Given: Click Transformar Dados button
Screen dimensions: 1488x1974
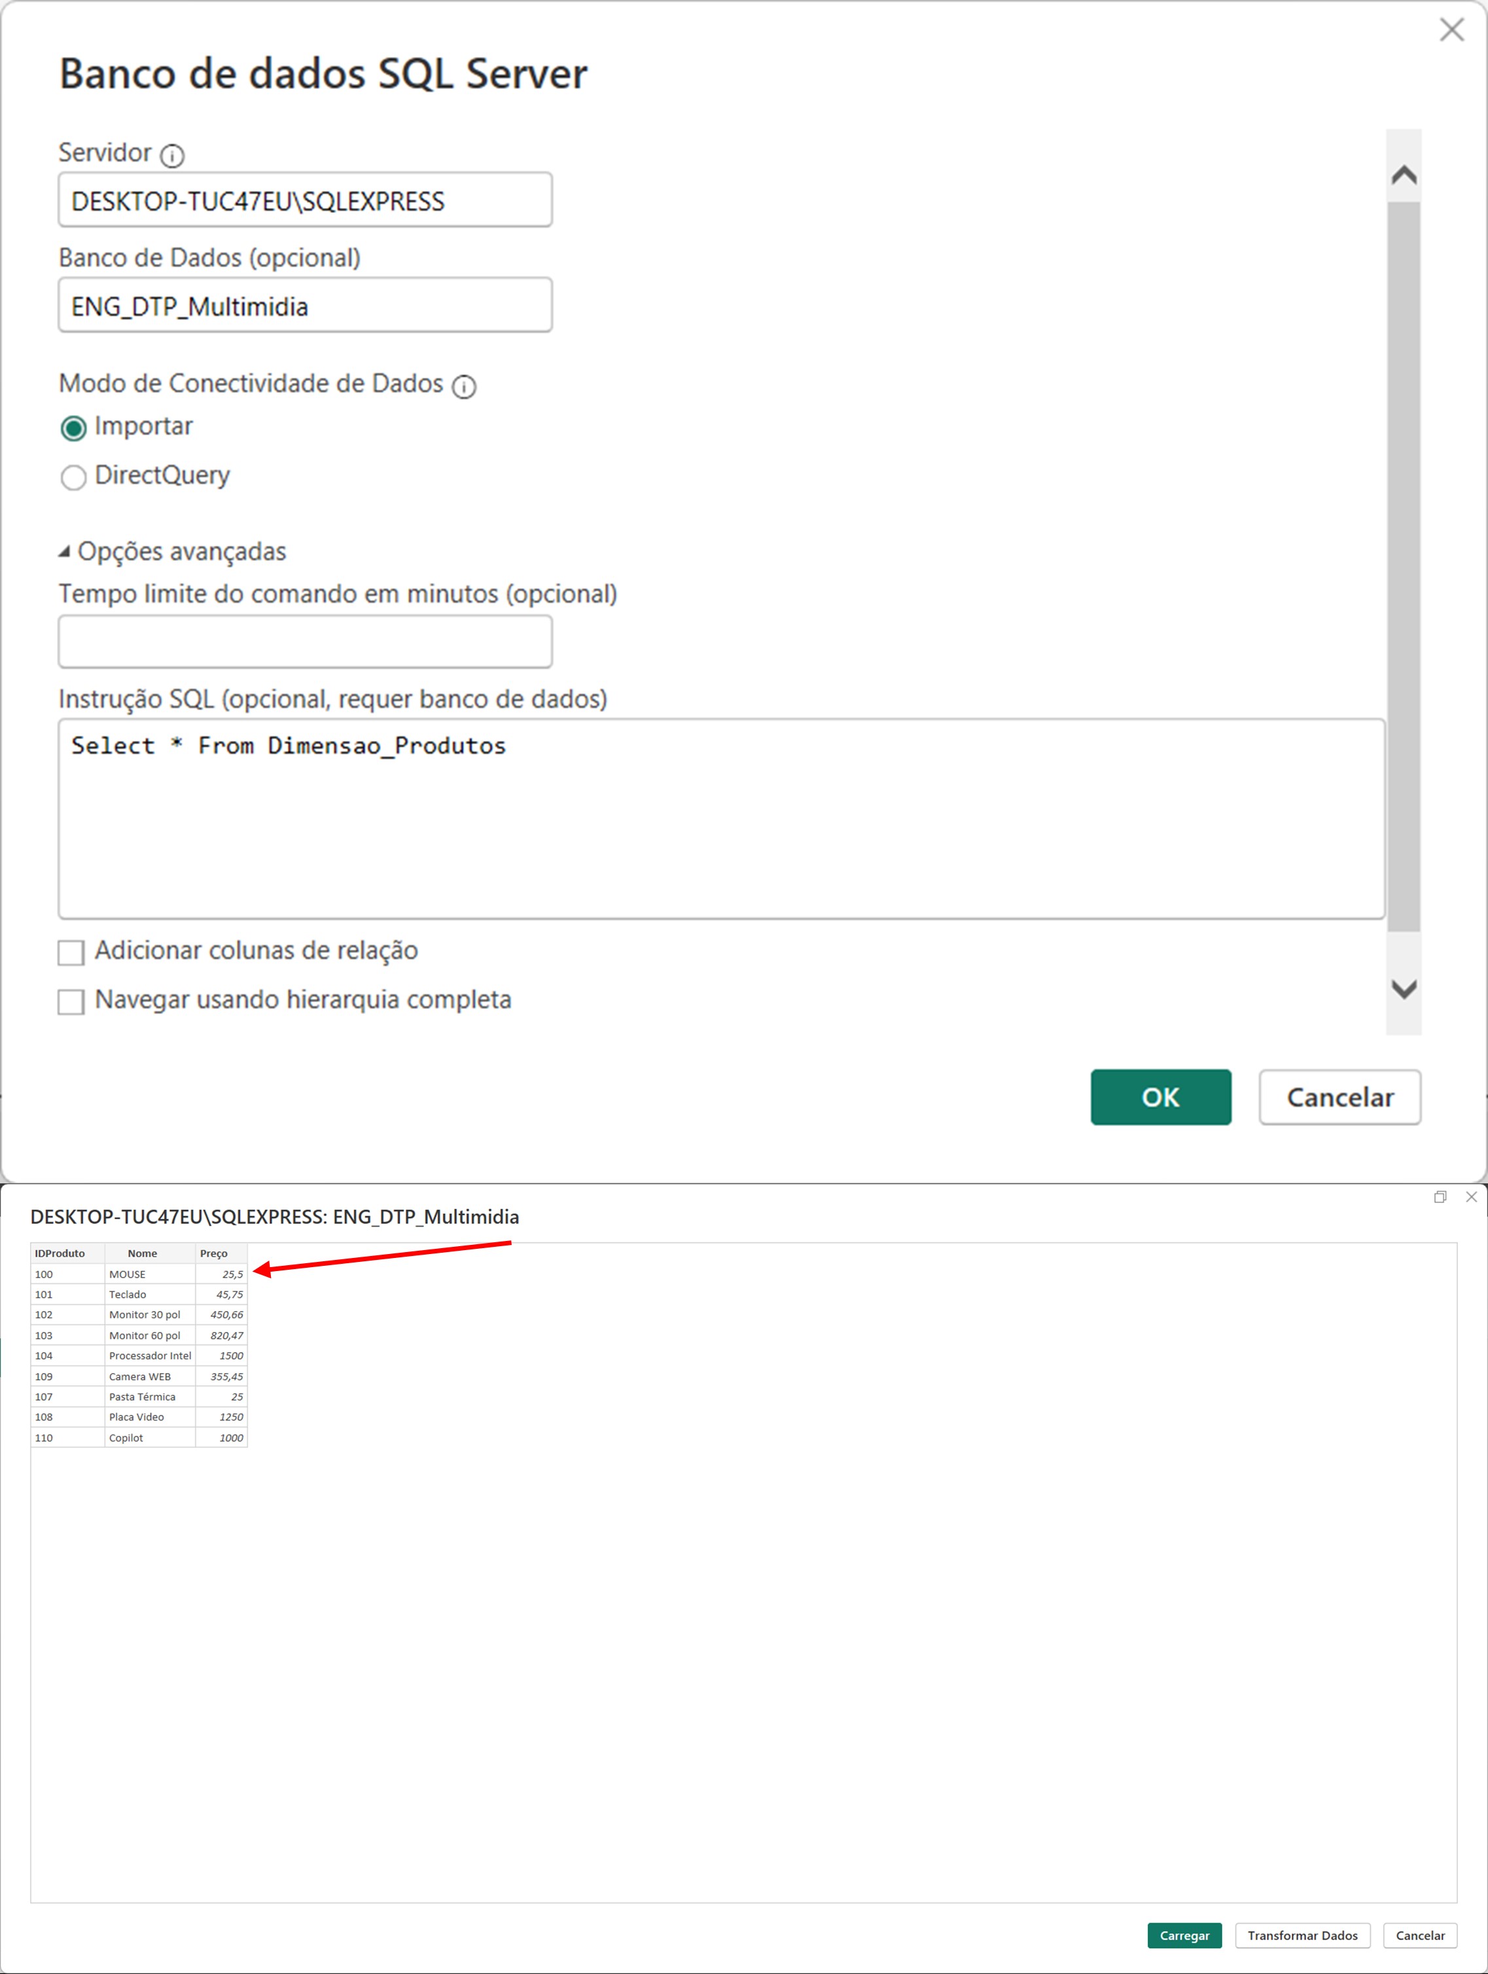Looking at the screenshot, I should point(1302,1935).
